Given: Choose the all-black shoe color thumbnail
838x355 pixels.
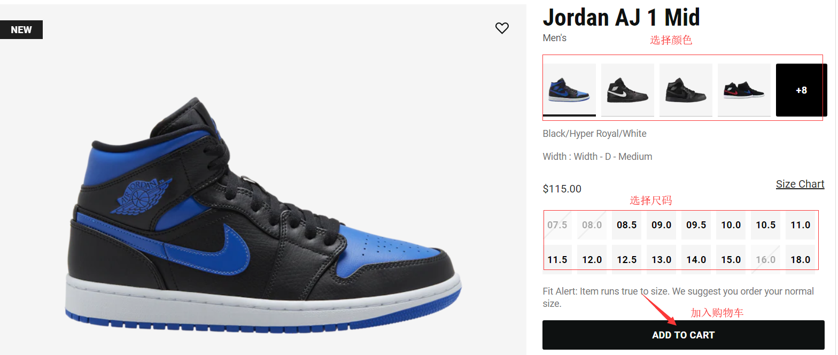Looking at the screenshot, I should [x=686, y=90].
